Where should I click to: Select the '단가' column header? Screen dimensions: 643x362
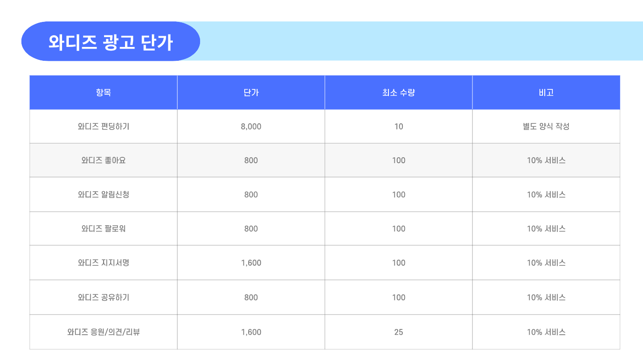coord(251,93)
